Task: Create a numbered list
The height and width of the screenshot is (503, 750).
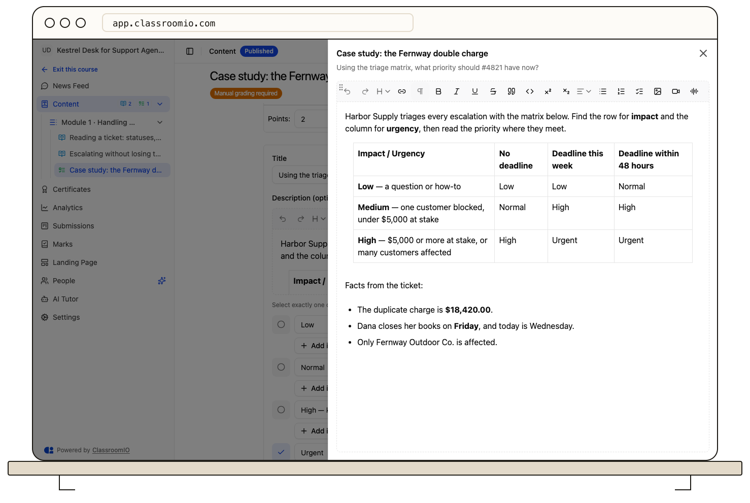Action: click(x=621, y=91)
